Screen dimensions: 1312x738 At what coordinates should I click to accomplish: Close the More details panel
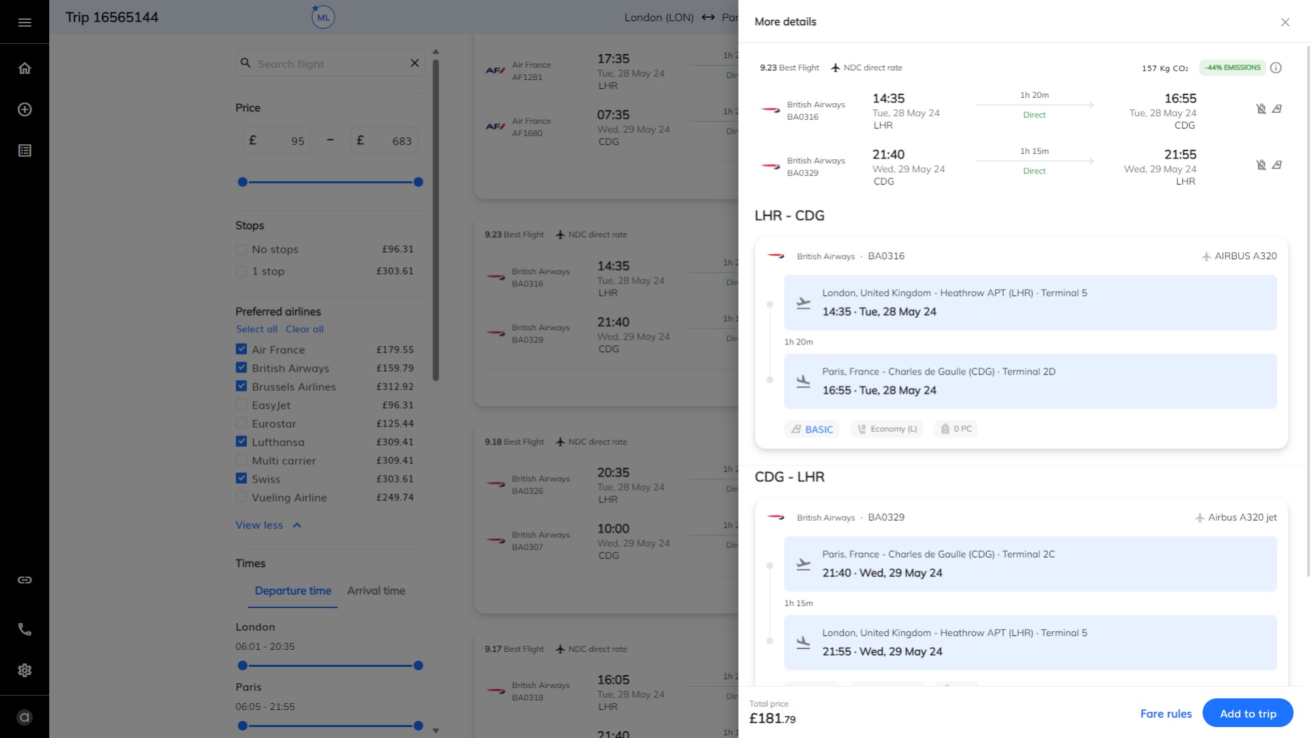(x=1285, y=22)
